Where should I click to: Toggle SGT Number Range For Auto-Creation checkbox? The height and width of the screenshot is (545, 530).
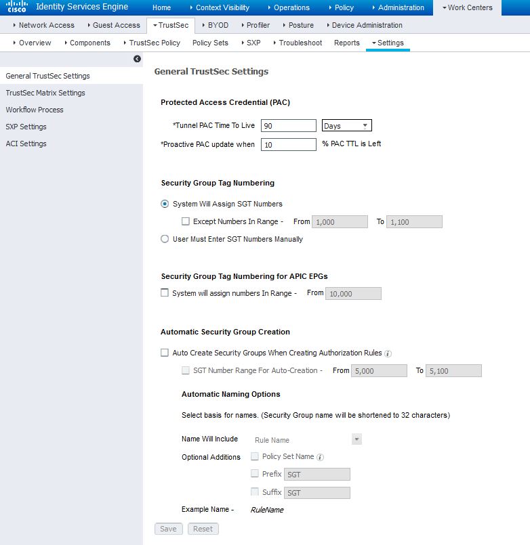pos(186,370)
